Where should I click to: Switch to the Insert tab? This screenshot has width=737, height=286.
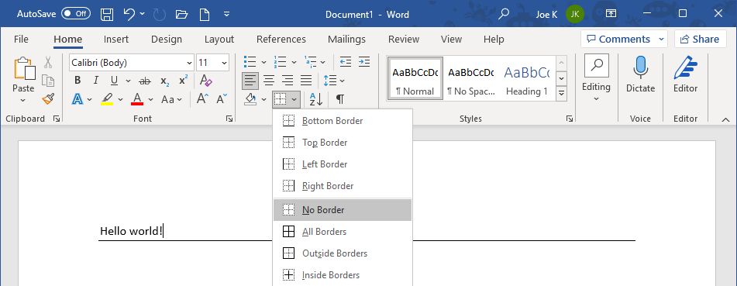click(116, 39)
